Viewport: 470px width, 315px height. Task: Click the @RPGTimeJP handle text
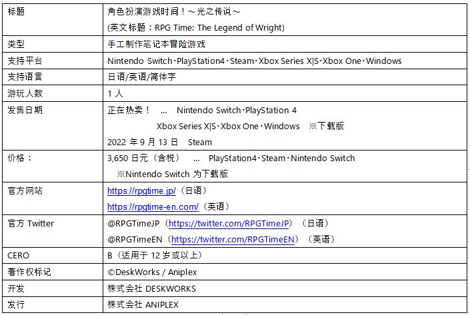133,223
